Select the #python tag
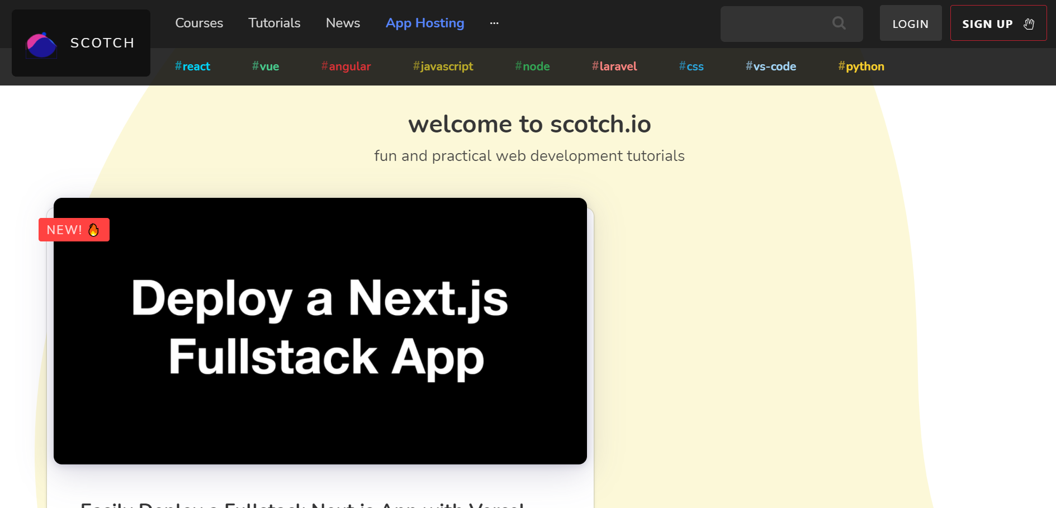This screenshot has height=508, width=1056. click(861, 66)
